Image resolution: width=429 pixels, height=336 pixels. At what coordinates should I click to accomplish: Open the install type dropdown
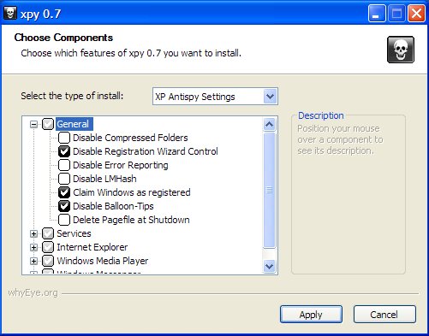tap(270, 97)
